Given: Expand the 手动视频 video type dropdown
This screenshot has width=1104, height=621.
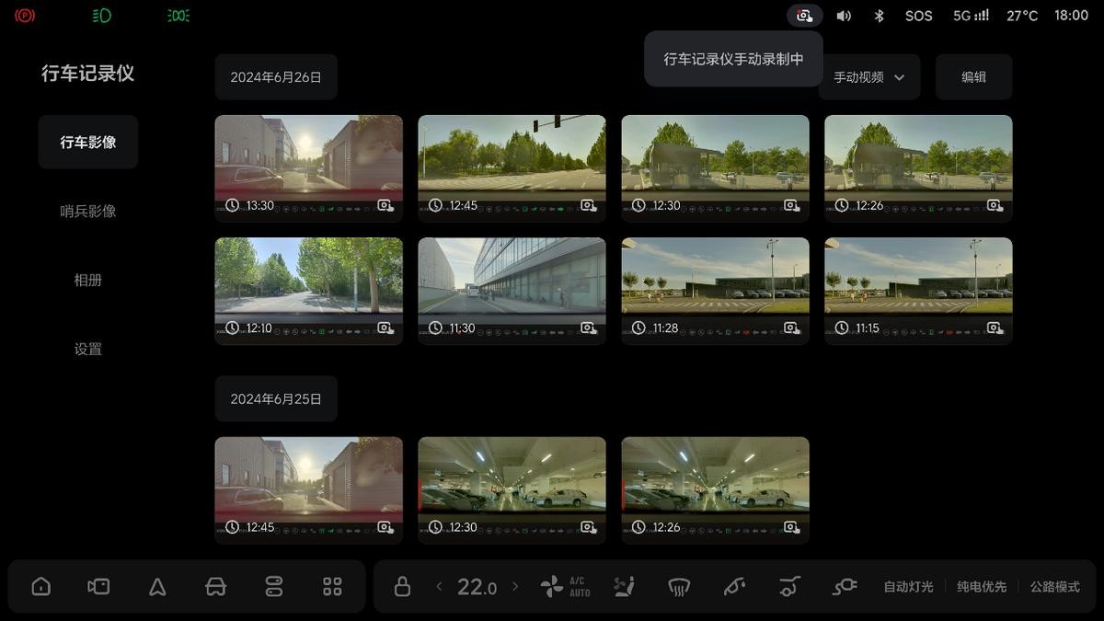Looking at the screenshot, I should point(868,77).
